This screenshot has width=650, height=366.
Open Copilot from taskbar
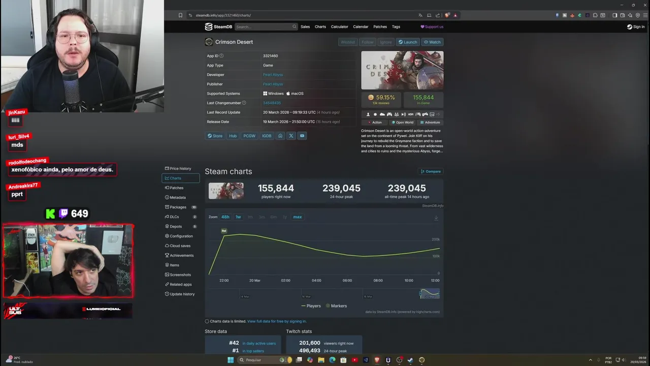[x=310, y=360]
